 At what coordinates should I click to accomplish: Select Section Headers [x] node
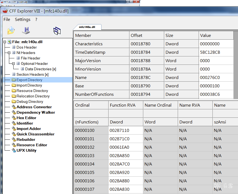pos(32,74)
